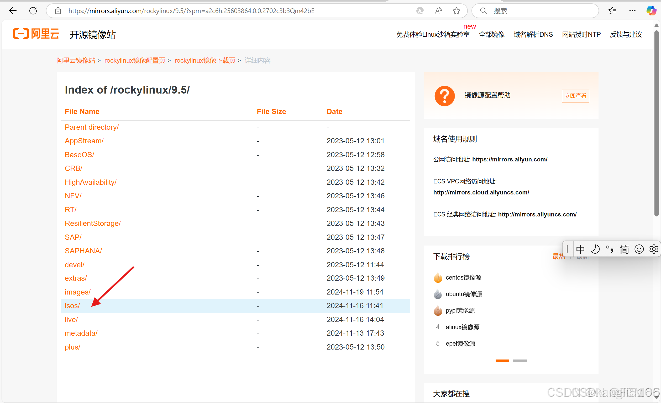This screenshot has width=661, height=403.
Task: Click the rockylinux镜像配置页 breadcrumb link
Action: 135,61
